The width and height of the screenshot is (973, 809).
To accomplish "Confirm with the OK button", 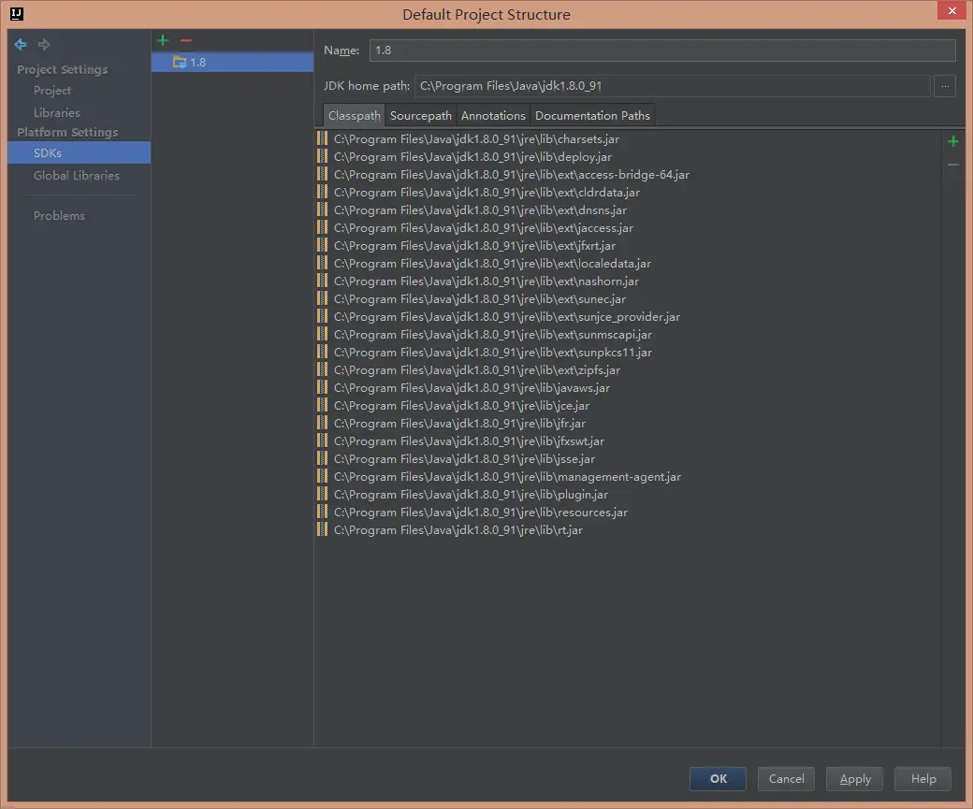I will [718, 778].
